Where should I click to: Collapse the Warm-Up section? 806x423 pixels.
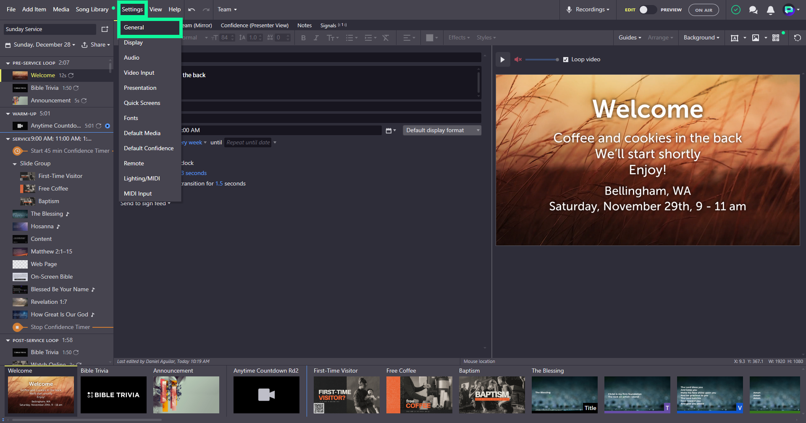point(8,114)
